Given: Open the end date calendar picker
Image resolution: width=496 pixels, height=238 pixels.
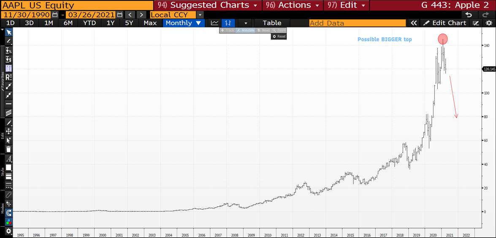Looking at the screenshot, I should pos(119,14).
